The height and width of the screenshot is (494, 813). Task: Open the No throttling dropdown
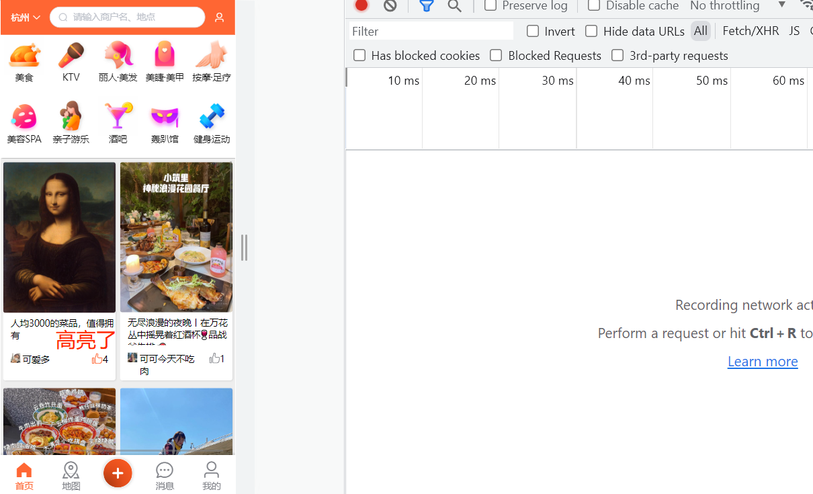pos(738,5)
